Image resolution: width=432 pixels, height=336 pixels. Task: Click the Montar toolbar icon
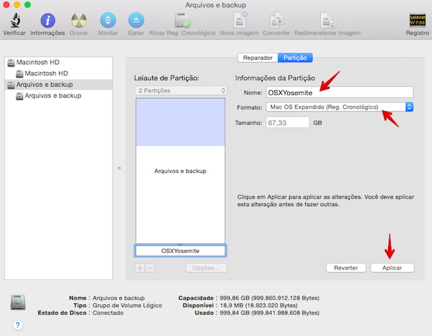pyautogui.click(x=108, y=21)
